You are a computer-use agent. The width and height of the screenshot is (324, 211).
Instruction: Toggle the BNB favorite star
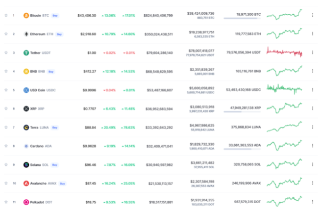tap(6, 71)
